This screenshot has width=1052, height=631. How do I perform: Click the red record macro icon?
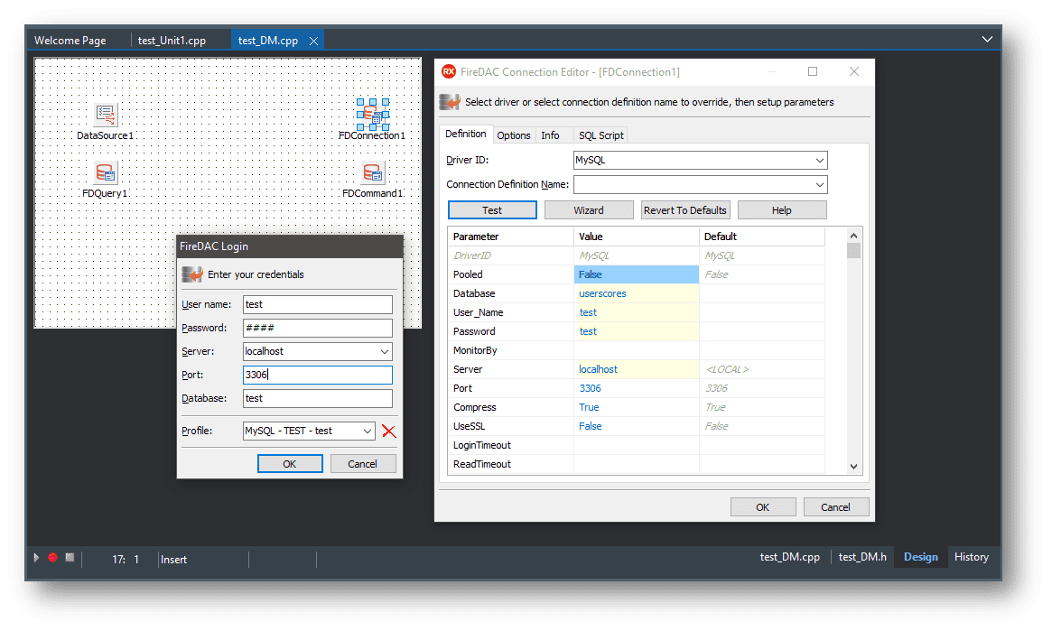coord(52,557)
